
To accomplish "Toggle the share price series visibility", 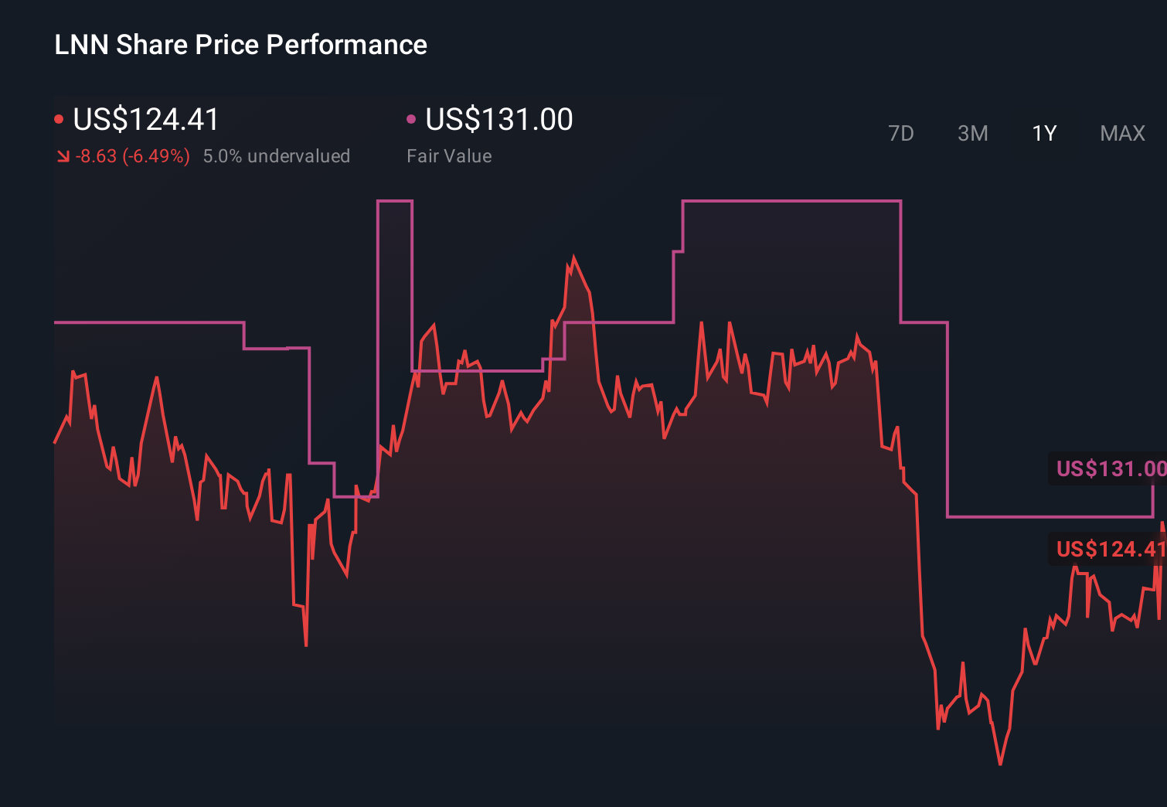I will coord(139,120).
